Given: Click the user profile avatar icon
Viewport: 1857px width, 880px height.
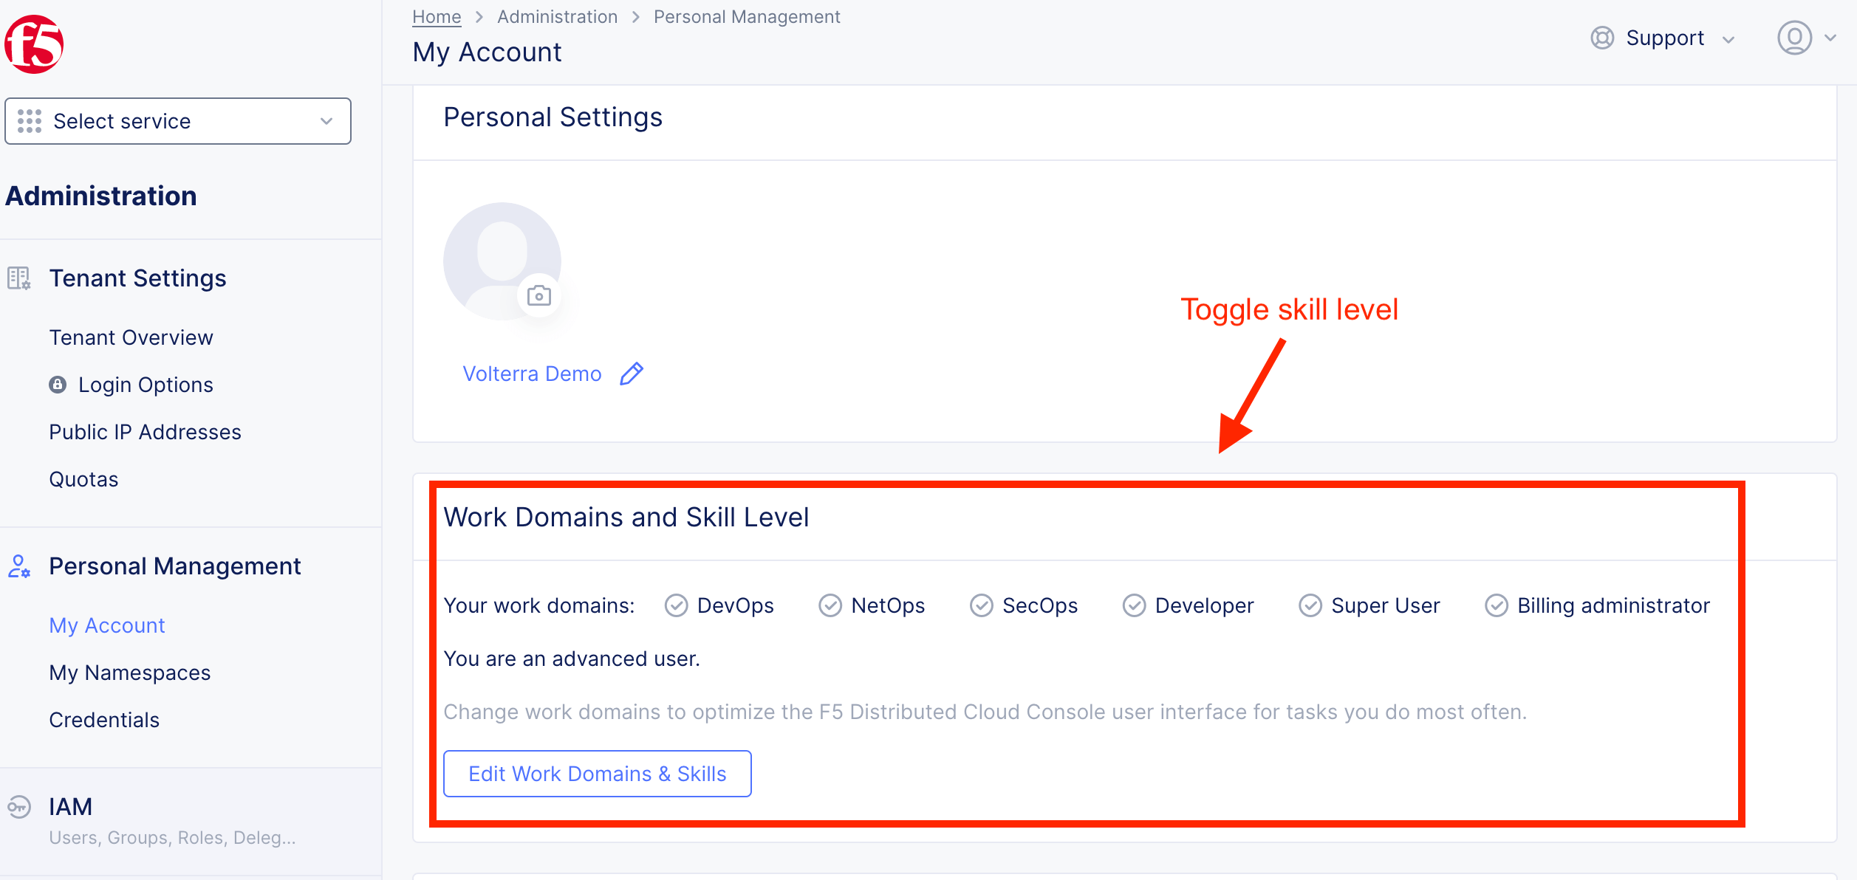Looking at the screenshot, I should [1794, 38].
